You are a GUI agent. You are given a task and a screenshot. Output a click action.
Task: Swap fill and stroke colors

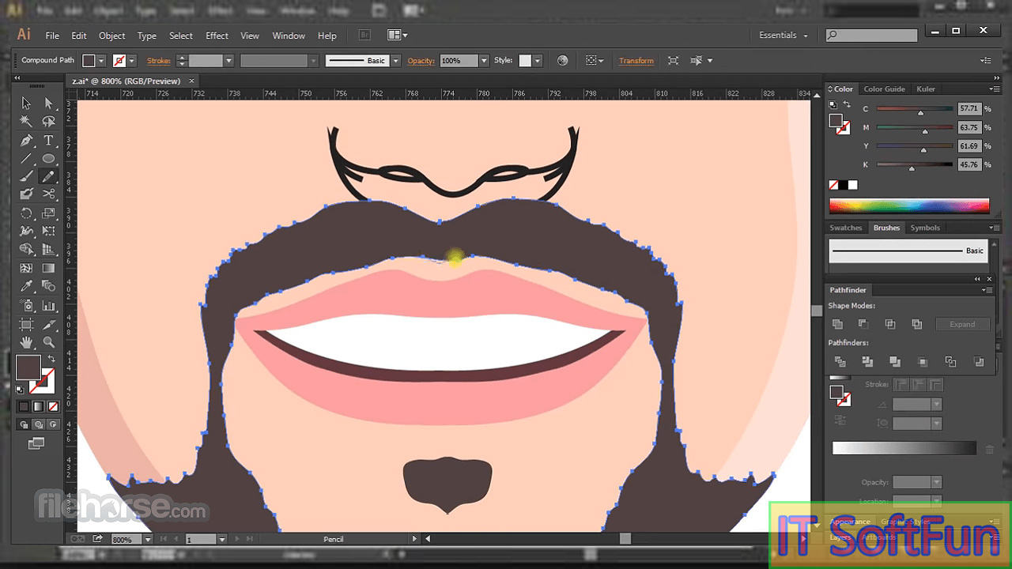click(51, 360)
